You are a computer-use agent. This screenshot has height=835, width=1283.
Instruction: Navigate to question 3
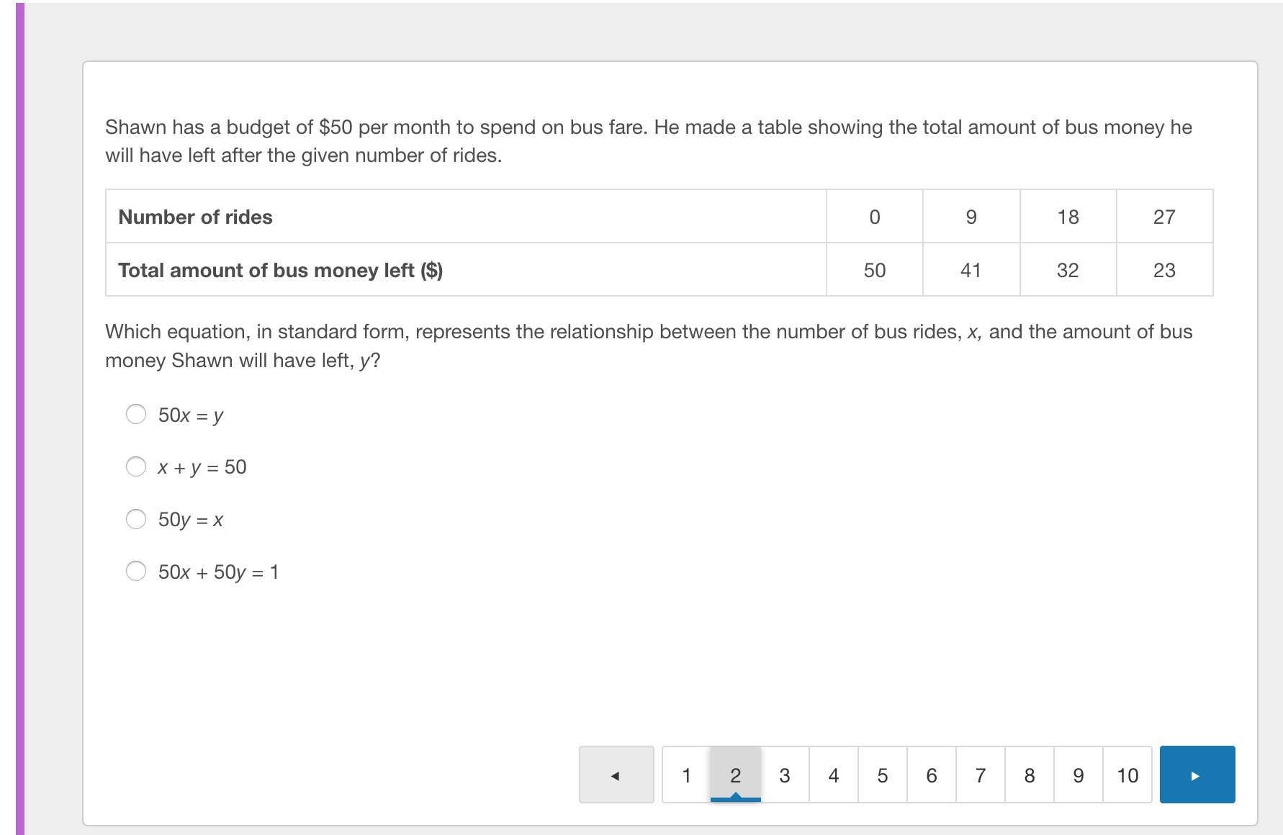point(784,775)
